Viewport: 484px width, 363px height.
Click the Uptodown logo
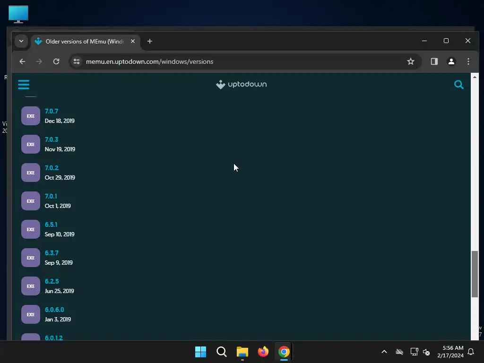[241, 84]
